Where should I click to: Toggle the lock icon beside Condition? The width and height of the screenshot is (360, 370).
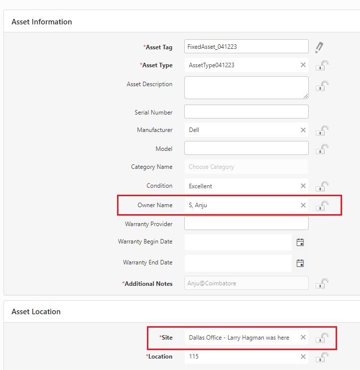(x=322, y=186)
